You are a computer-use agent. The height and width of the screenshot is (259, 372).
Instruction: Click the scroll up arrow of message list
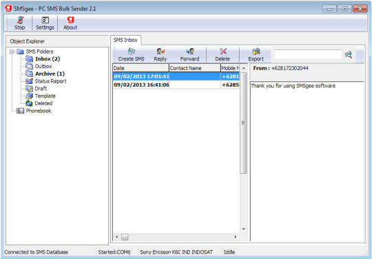(x=243, y=68)
